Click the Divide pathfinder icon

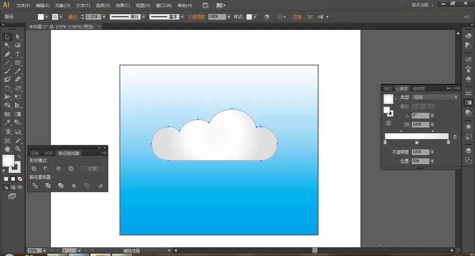click(35, 185)
